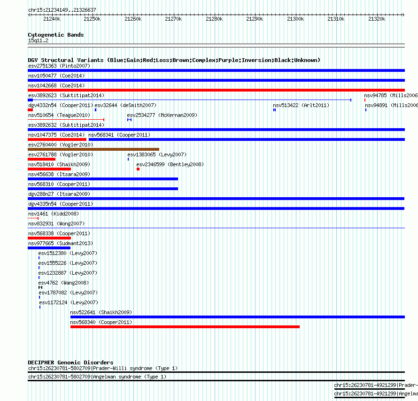This screenshot has width=418, height=401.
Task: Select nsv518410 (Shaikh2009) variant label
Action: click(x=59, y=164)
